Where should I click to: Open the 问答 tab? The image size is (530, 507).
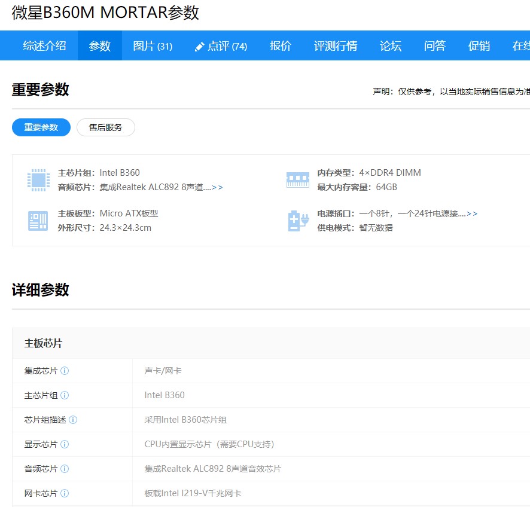[x=435, y=45]
